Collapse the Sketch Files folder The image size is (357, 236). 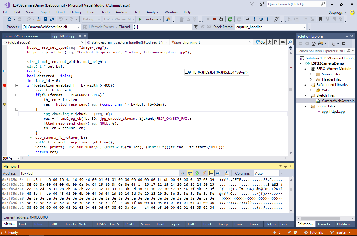click(x=306, y=95)
